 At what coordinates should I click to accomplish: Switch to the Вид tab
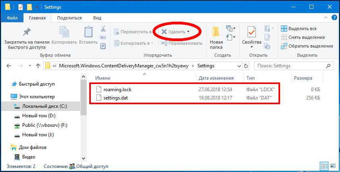pyautogui.click(x=97, y=18)
